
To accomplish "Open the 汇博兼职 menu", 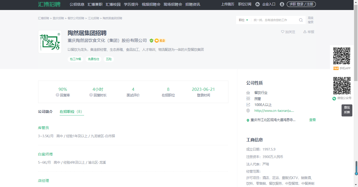I will click(95, 4).
